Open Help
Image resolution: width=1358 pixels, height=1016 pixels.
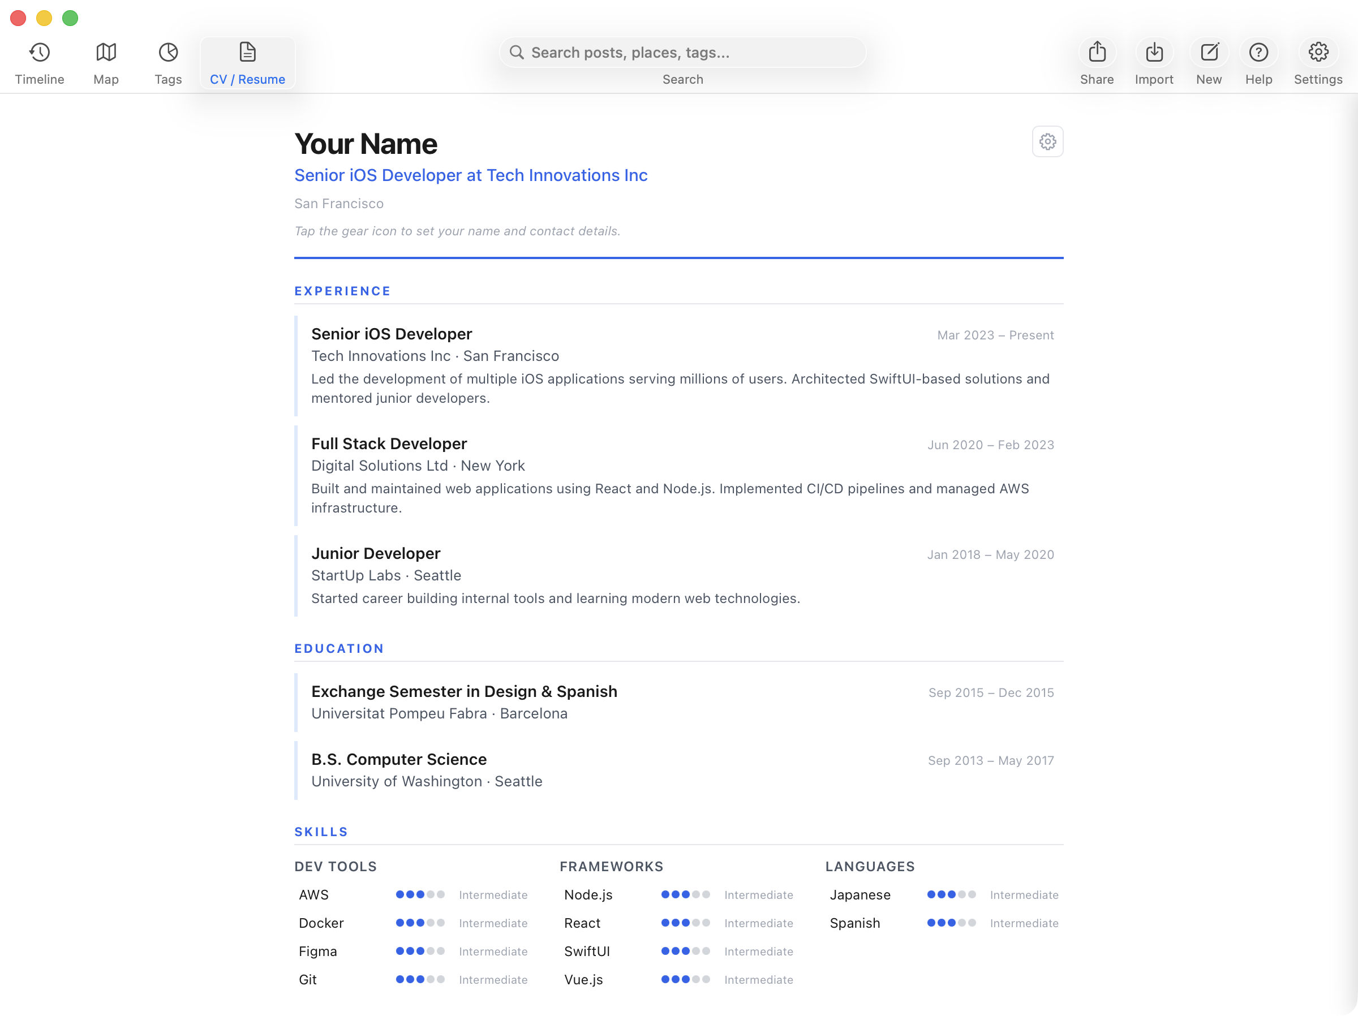coord(1258,62)
